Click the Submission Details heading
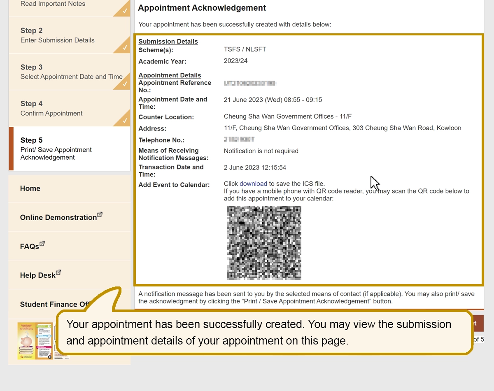The image size is (494, 391). tap(168, 42)
